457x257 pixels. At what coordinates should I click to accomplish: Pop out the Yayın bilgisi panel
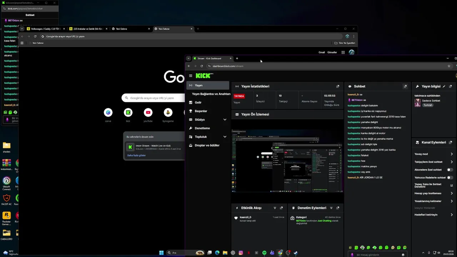point(451,86)
